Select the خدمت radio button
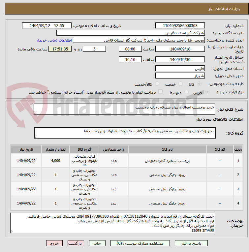The width and height of the screenshot is (249, 252). [180, 84]
